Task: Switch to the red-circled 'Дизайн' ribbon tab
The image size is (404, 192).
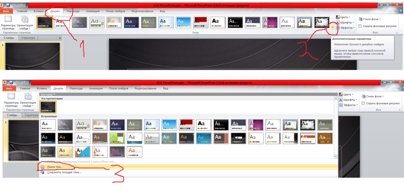Action: [56, 11]
